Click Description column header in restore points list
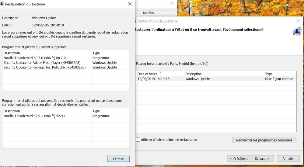Viewport: 304px width, 167px height. (x=224, y=74)
